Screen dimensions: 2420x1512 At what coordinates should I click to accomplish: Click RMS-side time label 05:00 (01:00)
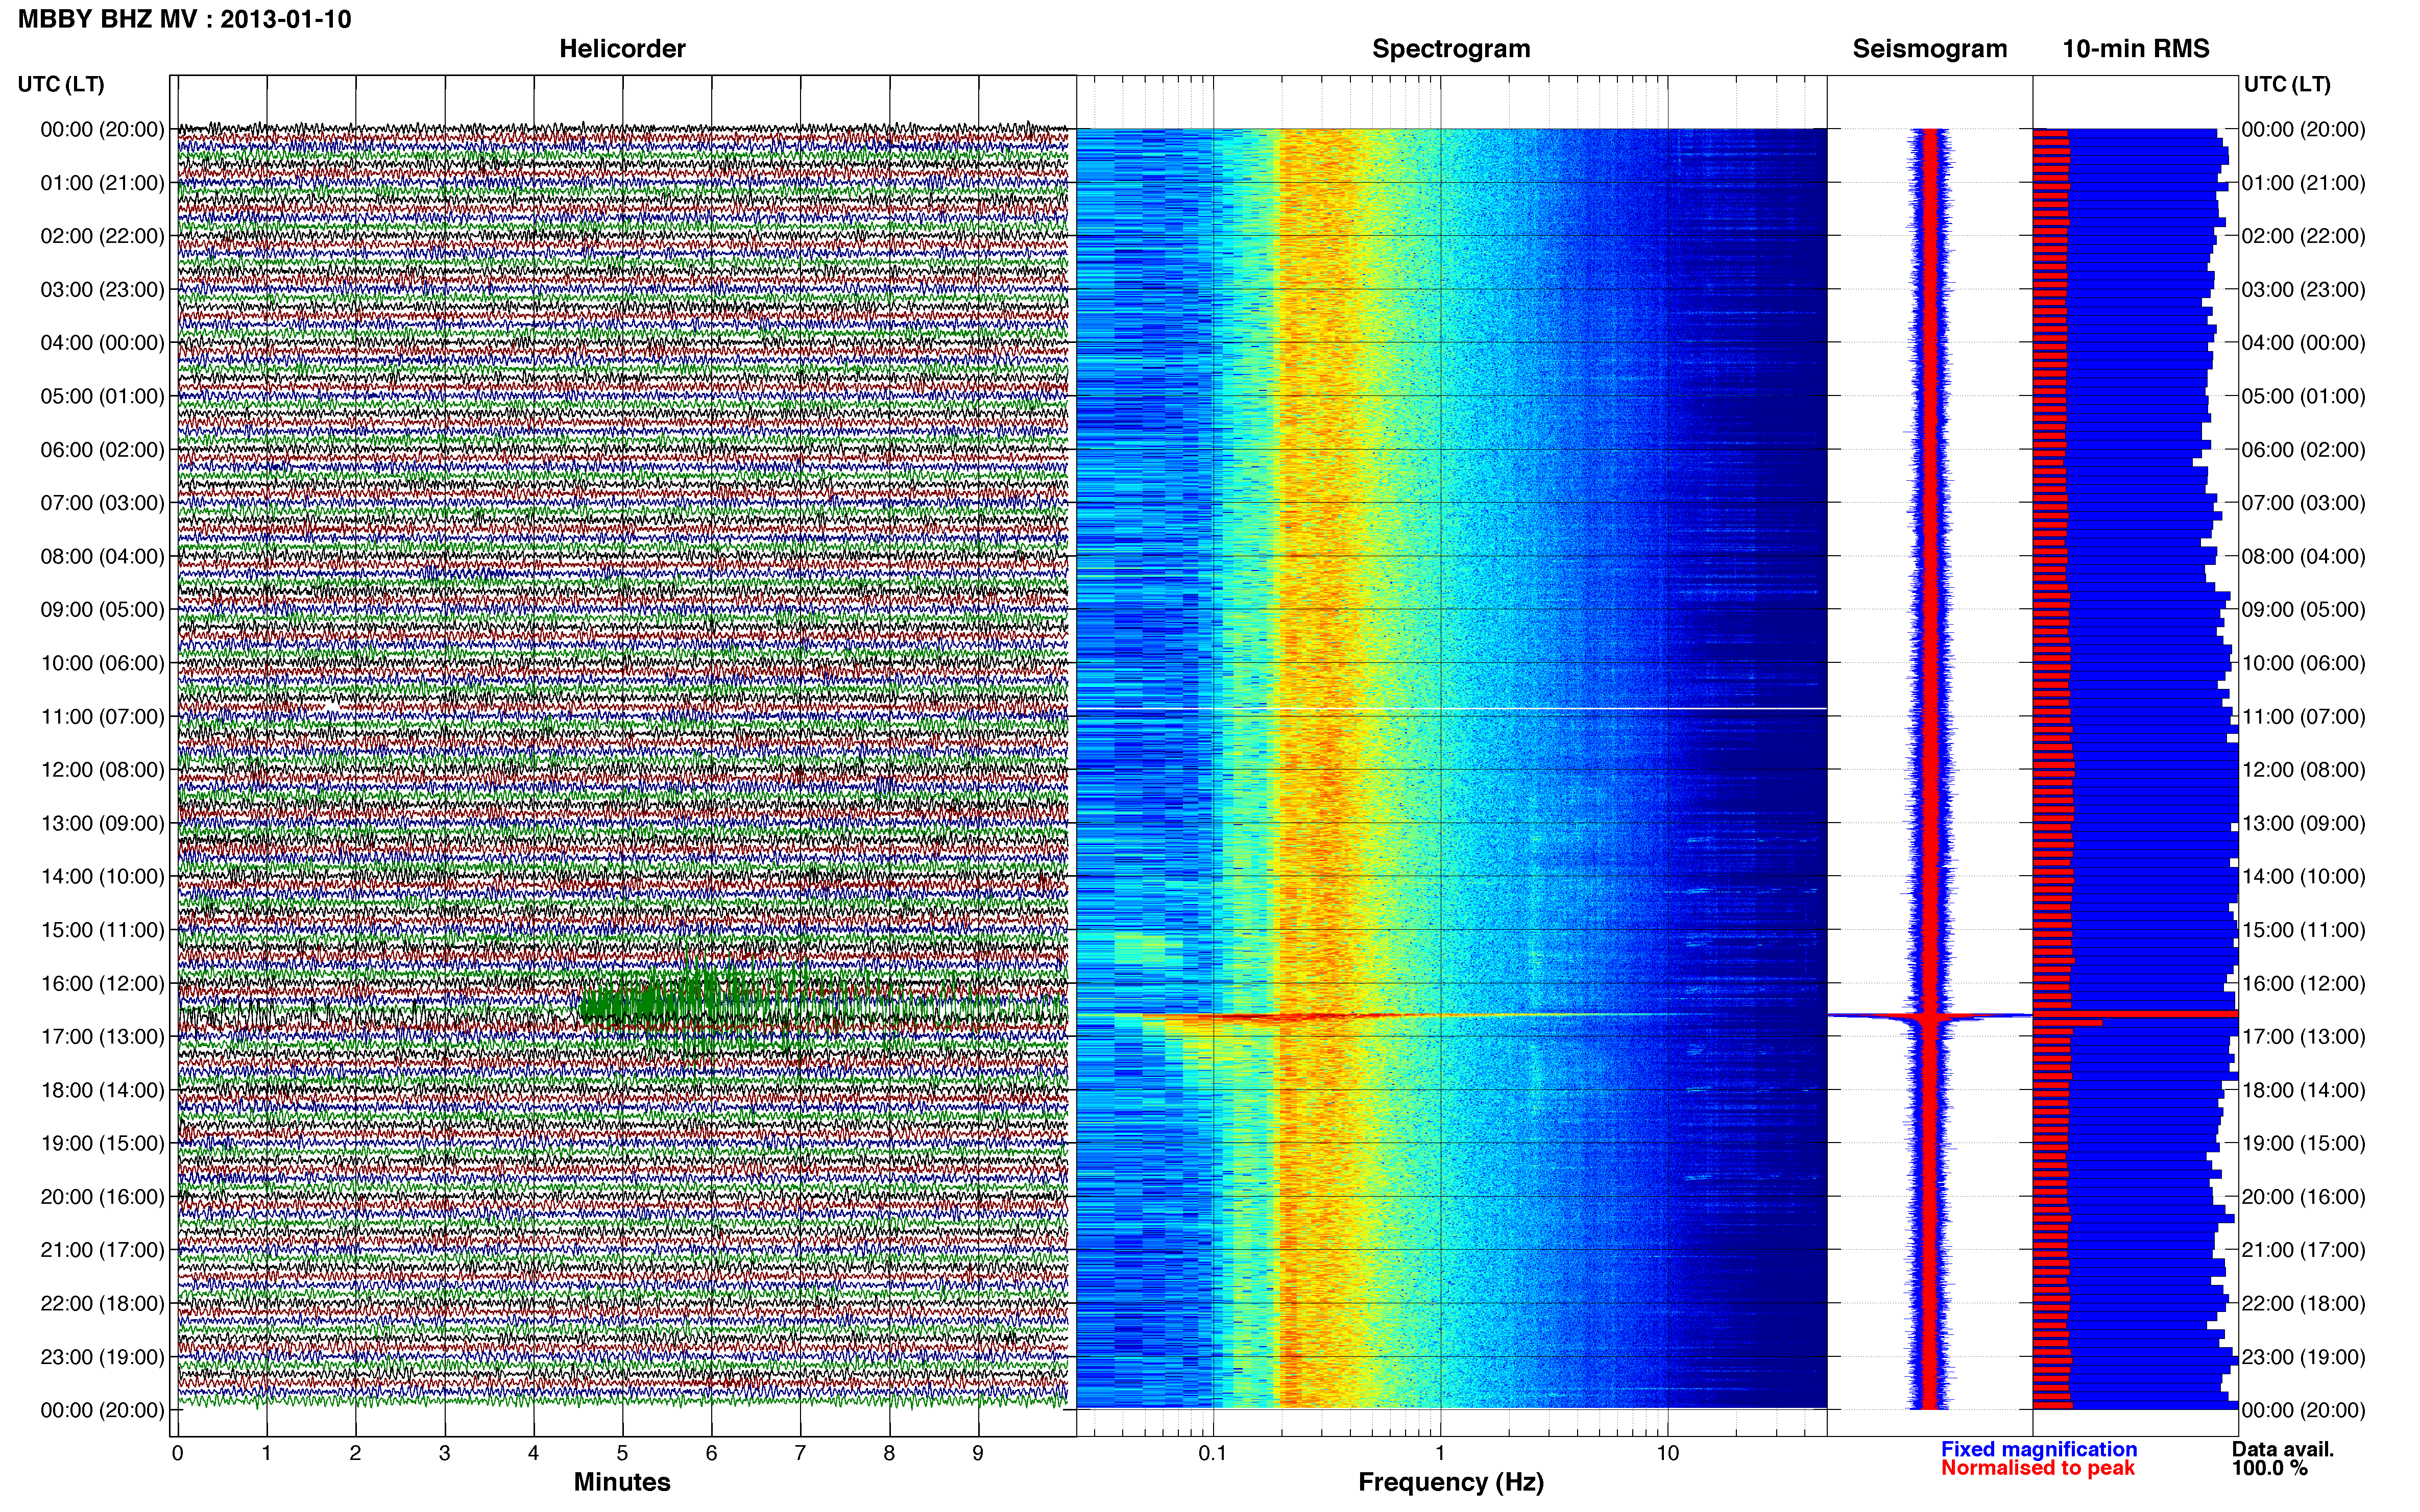(2303, 396)
